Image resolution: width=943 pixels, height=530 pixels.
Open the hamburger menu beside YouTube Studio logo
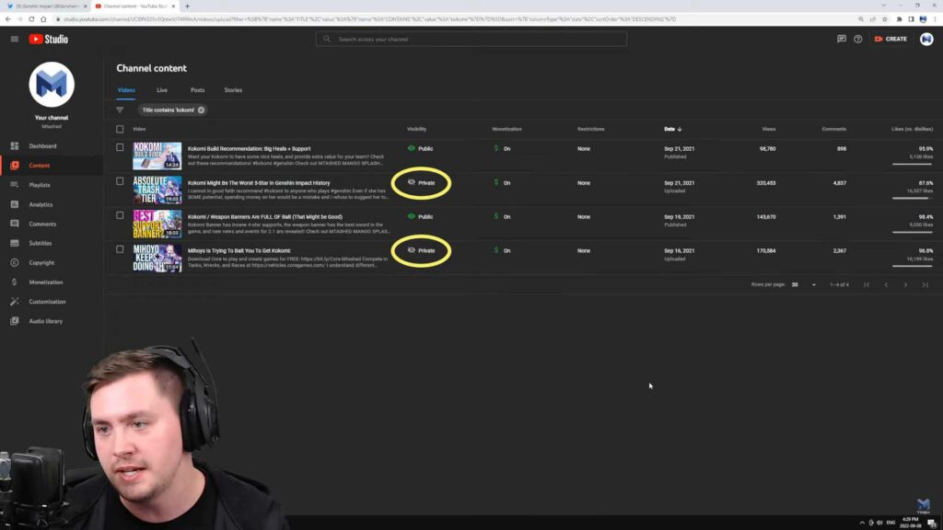point(14,39)
